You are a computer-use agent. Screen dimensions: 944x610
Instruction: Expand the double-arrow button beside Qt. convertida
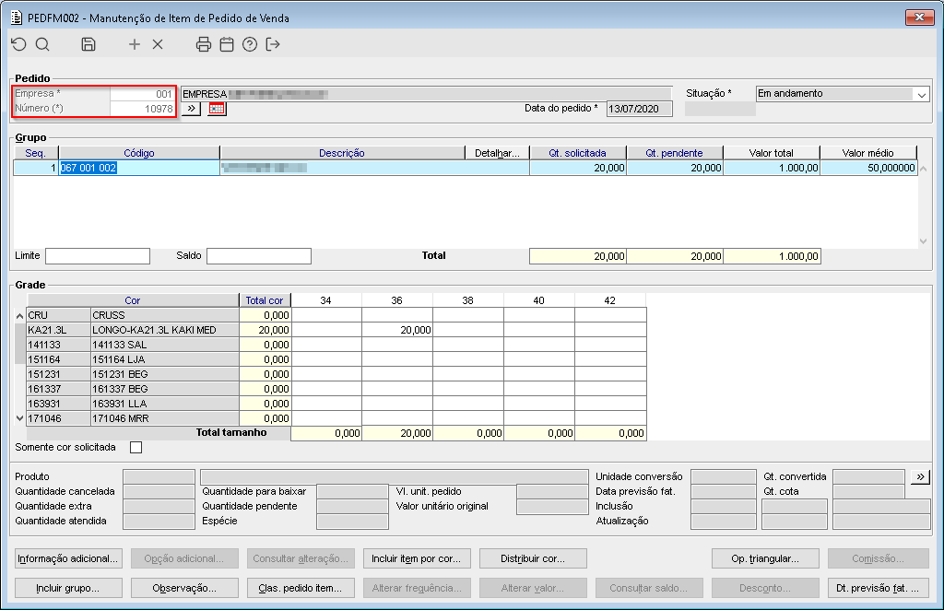(x=920, y=476)
